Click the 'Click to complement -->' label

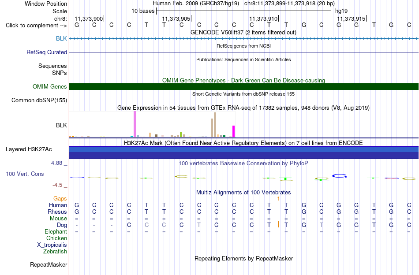point(36,26)
